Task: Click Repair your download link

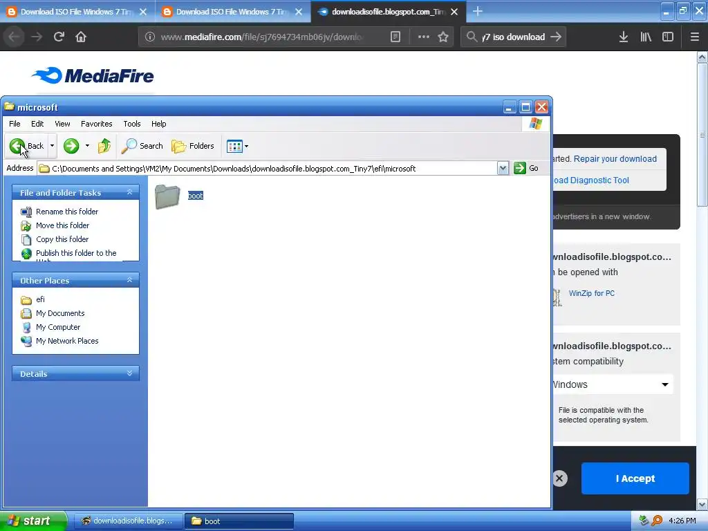Action: click(615, 159)
